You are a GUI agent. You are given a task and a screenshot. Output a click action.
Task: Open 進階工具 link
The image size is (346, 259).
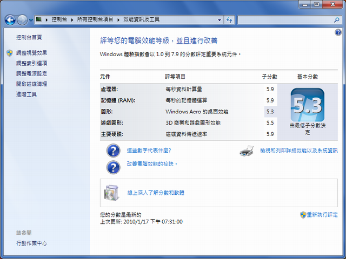[26, 94]
